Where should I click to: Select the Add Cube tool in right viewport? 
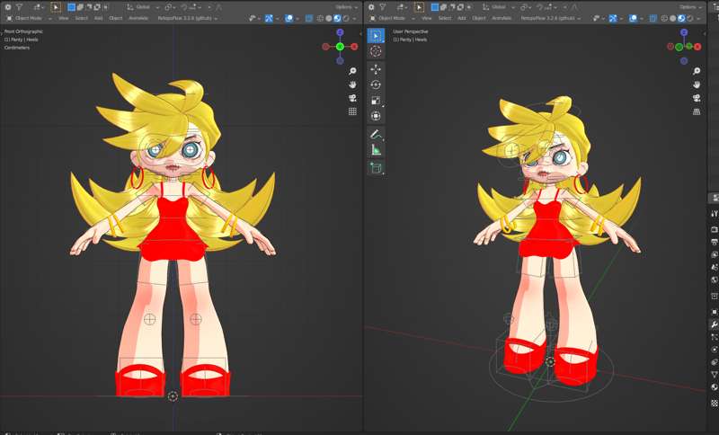coord(376,168)
